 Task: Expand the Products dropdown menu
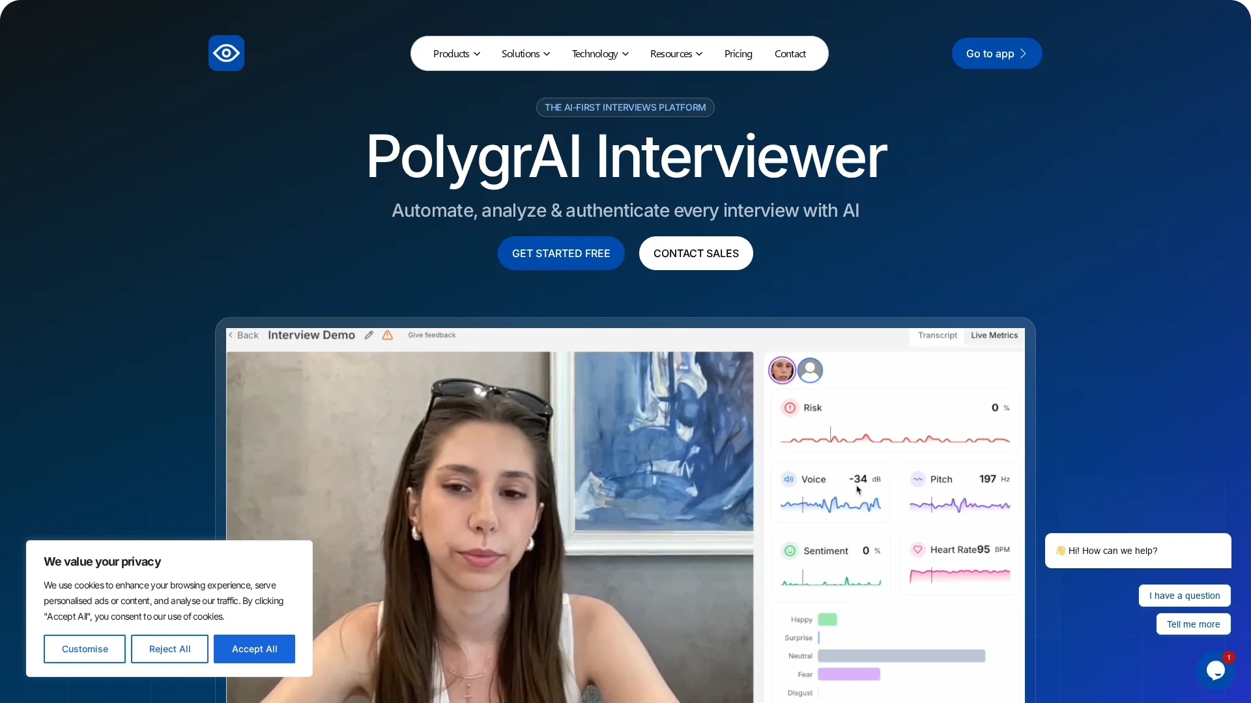tap(457, 53)
